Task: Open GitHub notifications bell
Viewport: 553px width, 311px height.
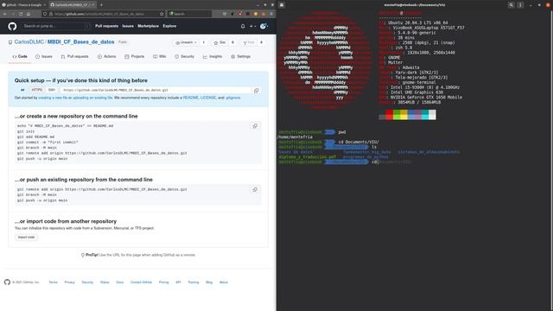Action: [243, 26]
